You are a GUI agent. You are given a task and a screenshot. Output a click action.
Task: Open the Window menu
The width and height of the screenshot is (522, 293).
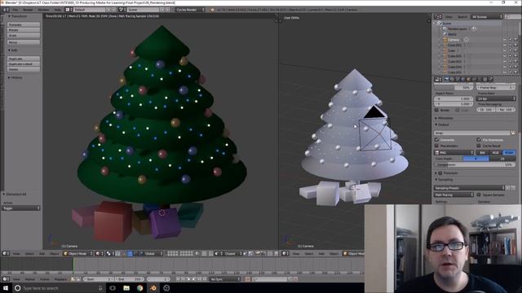coord(43,10)
